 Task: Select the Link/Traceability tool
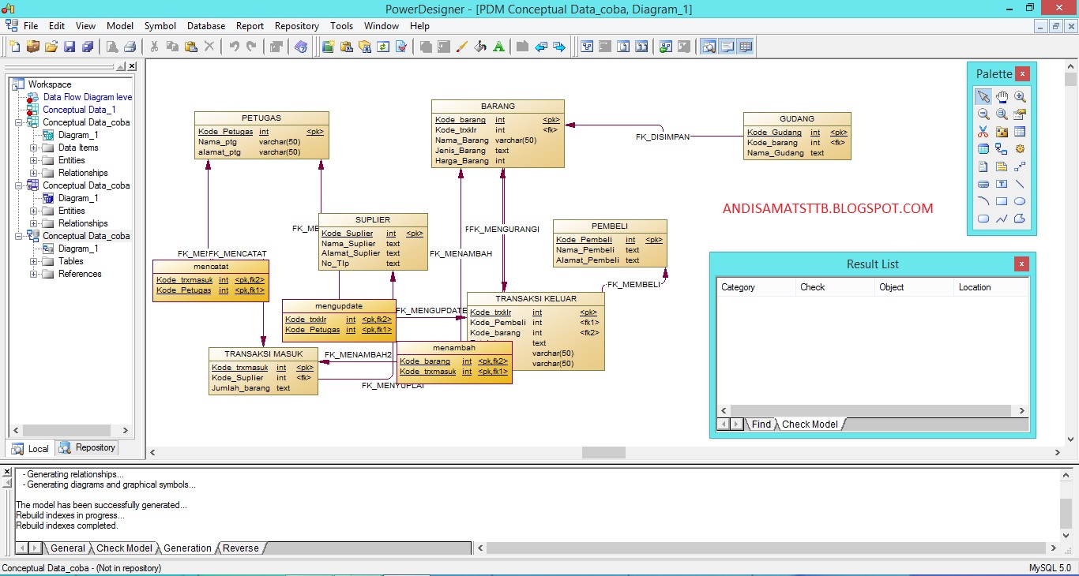[x=1020, y=166]
